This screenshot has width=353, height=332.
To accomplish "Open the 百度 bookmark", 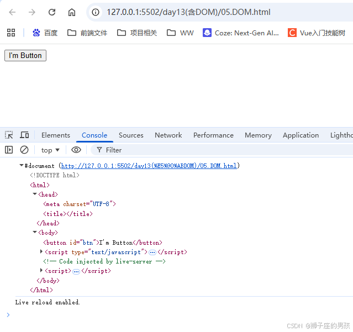I will [x=45, y=33].
